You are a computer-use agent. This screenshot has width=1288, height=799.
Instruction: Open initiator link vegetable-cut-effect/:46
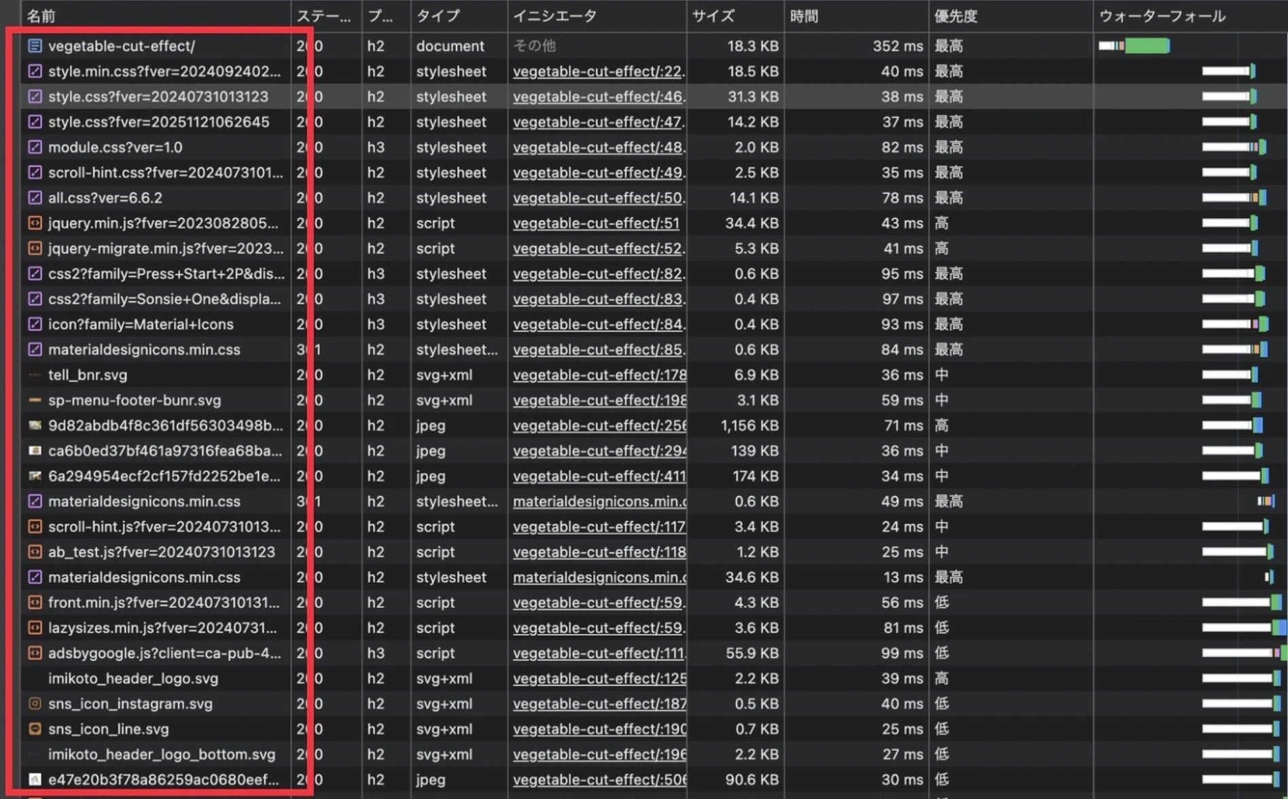(598, 96)
